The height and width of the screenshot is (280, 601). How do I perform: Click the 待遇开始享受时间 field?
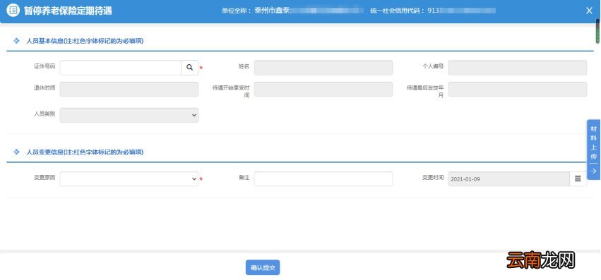323,89
